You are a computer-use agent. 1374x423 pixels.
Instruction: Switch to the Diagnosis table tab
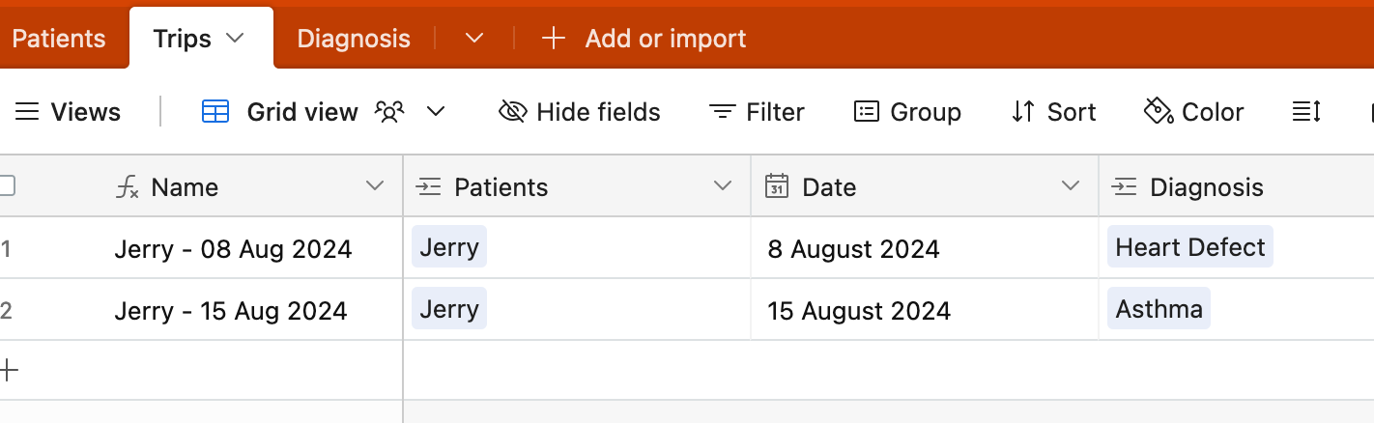pos(354,39)
